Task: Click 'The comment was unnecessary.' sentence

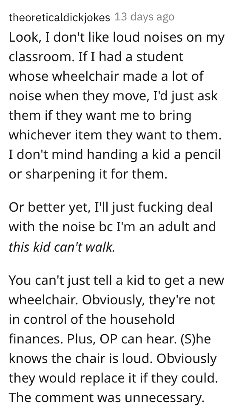Action: (107, 397)
